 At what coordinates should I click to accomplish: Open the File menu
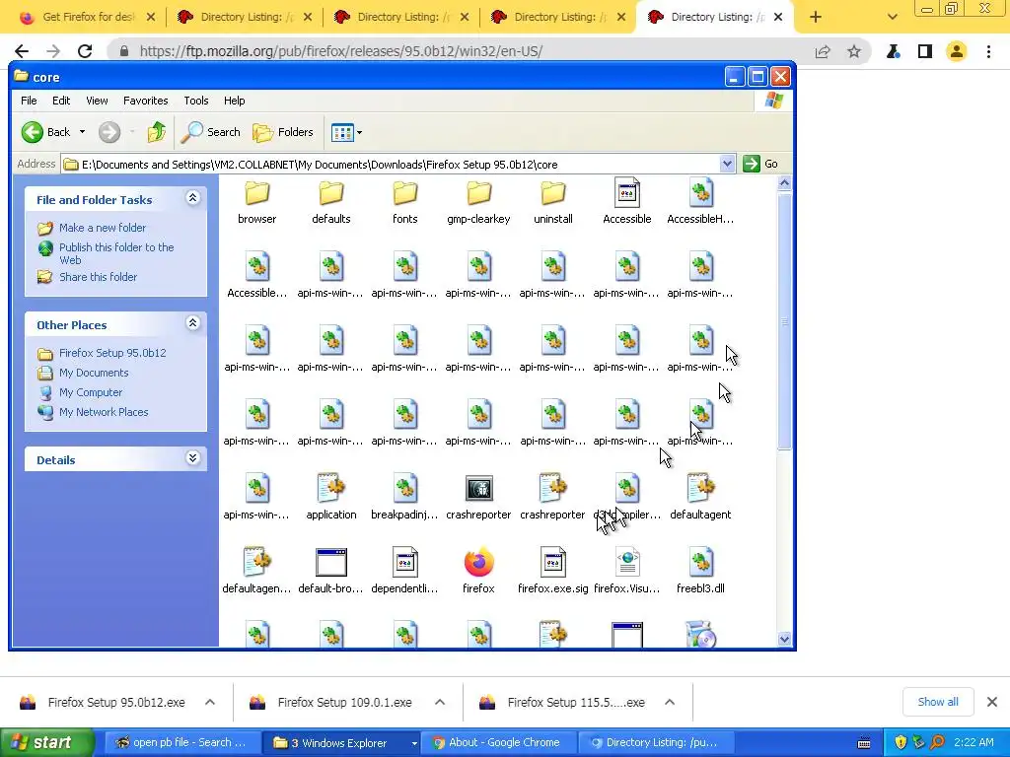pyautogui.click(x=29, y=101)
